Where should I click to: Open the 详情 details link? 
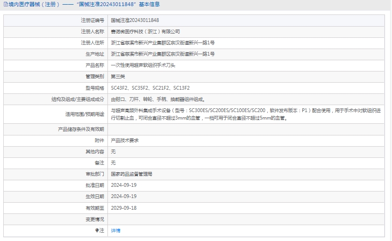pos(115,231)
